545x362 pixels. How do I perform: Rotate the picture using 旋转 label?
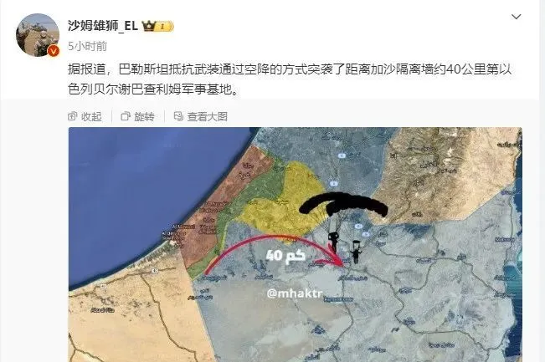point(144,116)
